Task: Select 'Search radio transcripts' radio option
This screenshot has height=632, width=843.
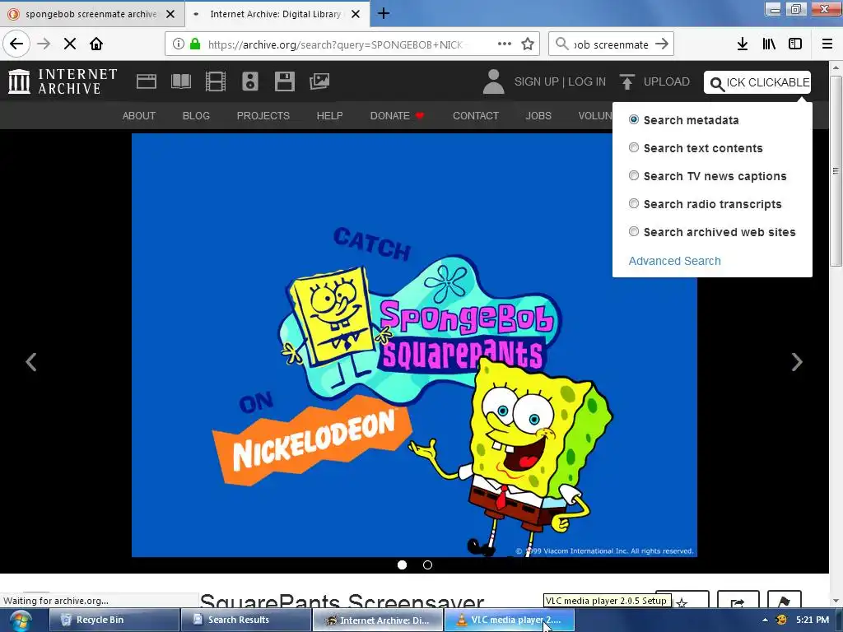Action: pos(634,203)
